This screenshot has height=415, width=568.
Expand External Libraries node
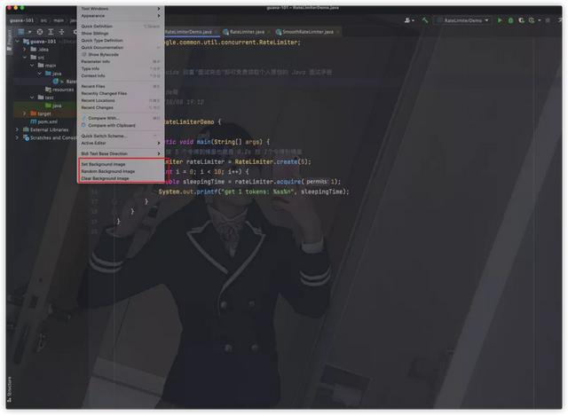click(x=17, y=129)
